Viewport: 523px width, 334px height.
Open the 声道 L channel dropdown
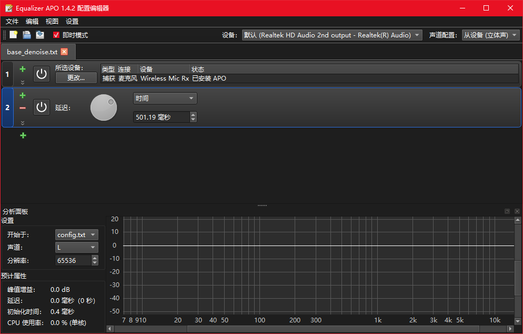coord(77,248)
